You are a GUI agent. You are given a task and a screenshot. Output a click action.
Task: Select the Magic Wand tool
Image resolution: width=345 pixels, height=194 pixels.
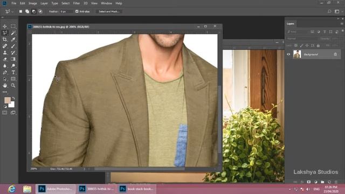[x=13, y=33]
